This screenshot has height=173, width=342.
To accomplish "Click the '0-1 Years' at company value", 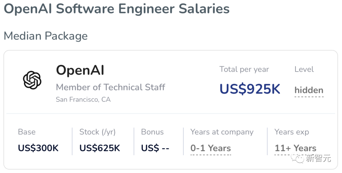I will [211, 148].
